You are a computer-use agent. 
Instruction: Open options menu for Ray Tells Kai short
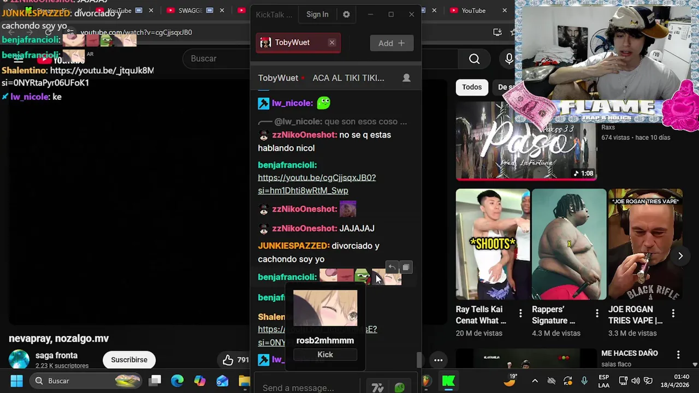520,313
